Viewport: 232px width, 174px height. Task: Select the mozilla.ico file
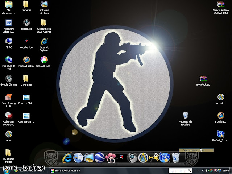point(221,117)
